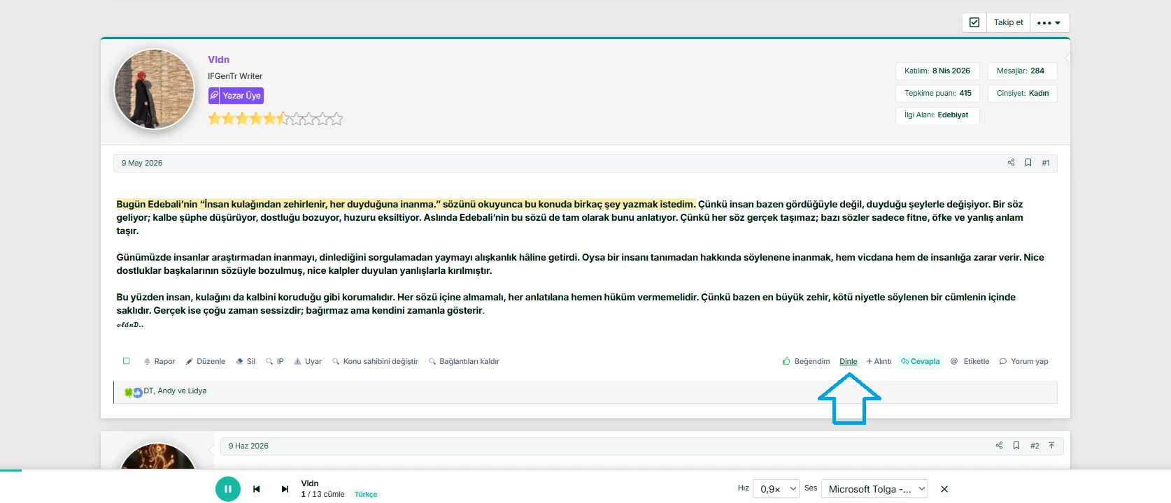Click the Takip et button
Viewport: 1171px width, 503px height.
[x=1008, y=22]
